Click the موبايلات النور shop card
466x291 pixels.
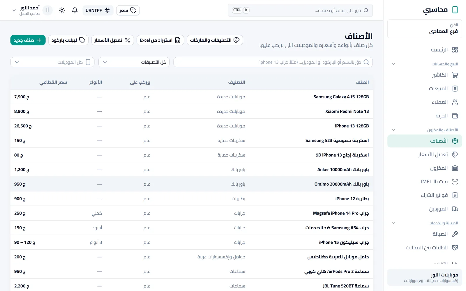tap(424, 278)
